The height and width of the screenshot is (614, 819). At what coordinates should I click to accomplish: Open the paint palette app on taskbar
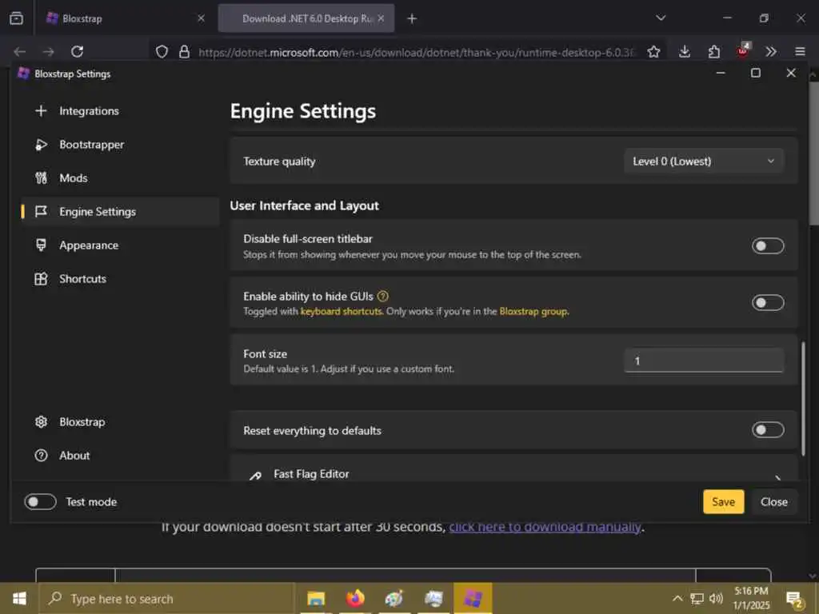394,598
